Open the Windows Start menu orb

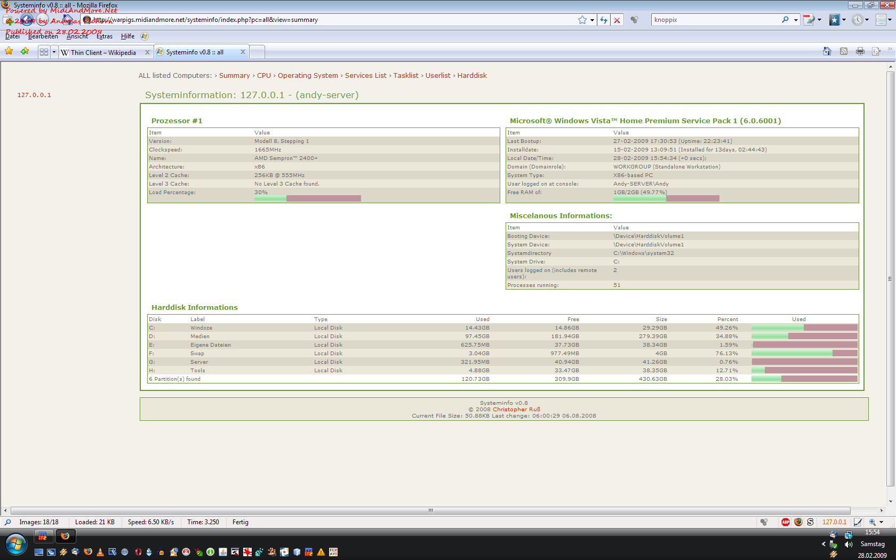16,545
